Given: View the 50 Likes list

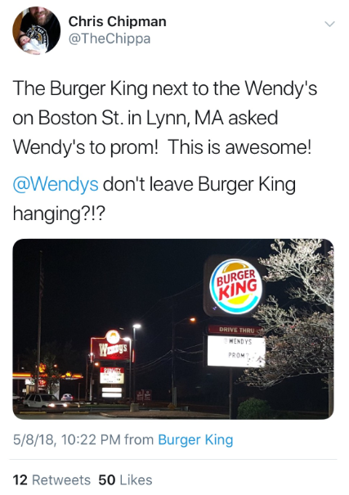Looking at the screenshot, I should click(125, 479).
